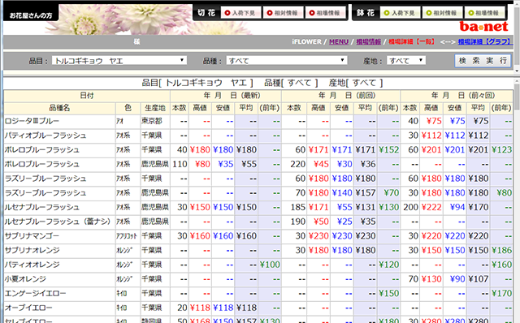Click the ¥100 previous-year value
Image resolution: width=520 pixels, height=323 pixels.
(270, 265)
